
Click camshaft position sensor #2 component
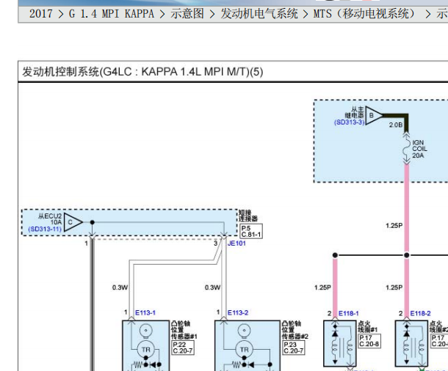[x=248, y=345]
